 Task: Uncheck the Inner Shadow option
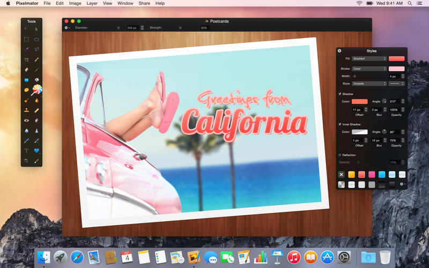(x=339, y=124)
